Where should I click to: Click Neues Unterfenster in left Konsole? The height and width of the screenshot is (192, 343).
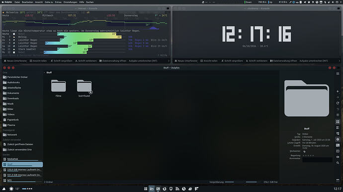point(15,61)
